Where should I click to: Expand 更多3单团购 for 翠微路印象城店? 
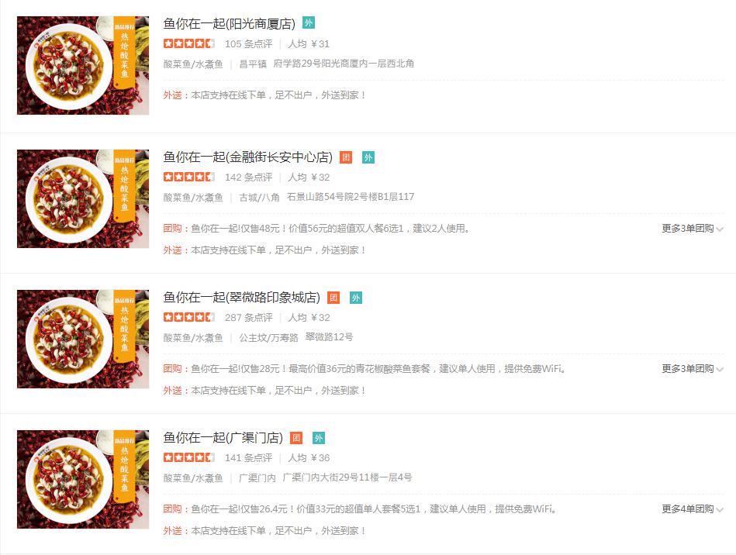click(693, 369)
